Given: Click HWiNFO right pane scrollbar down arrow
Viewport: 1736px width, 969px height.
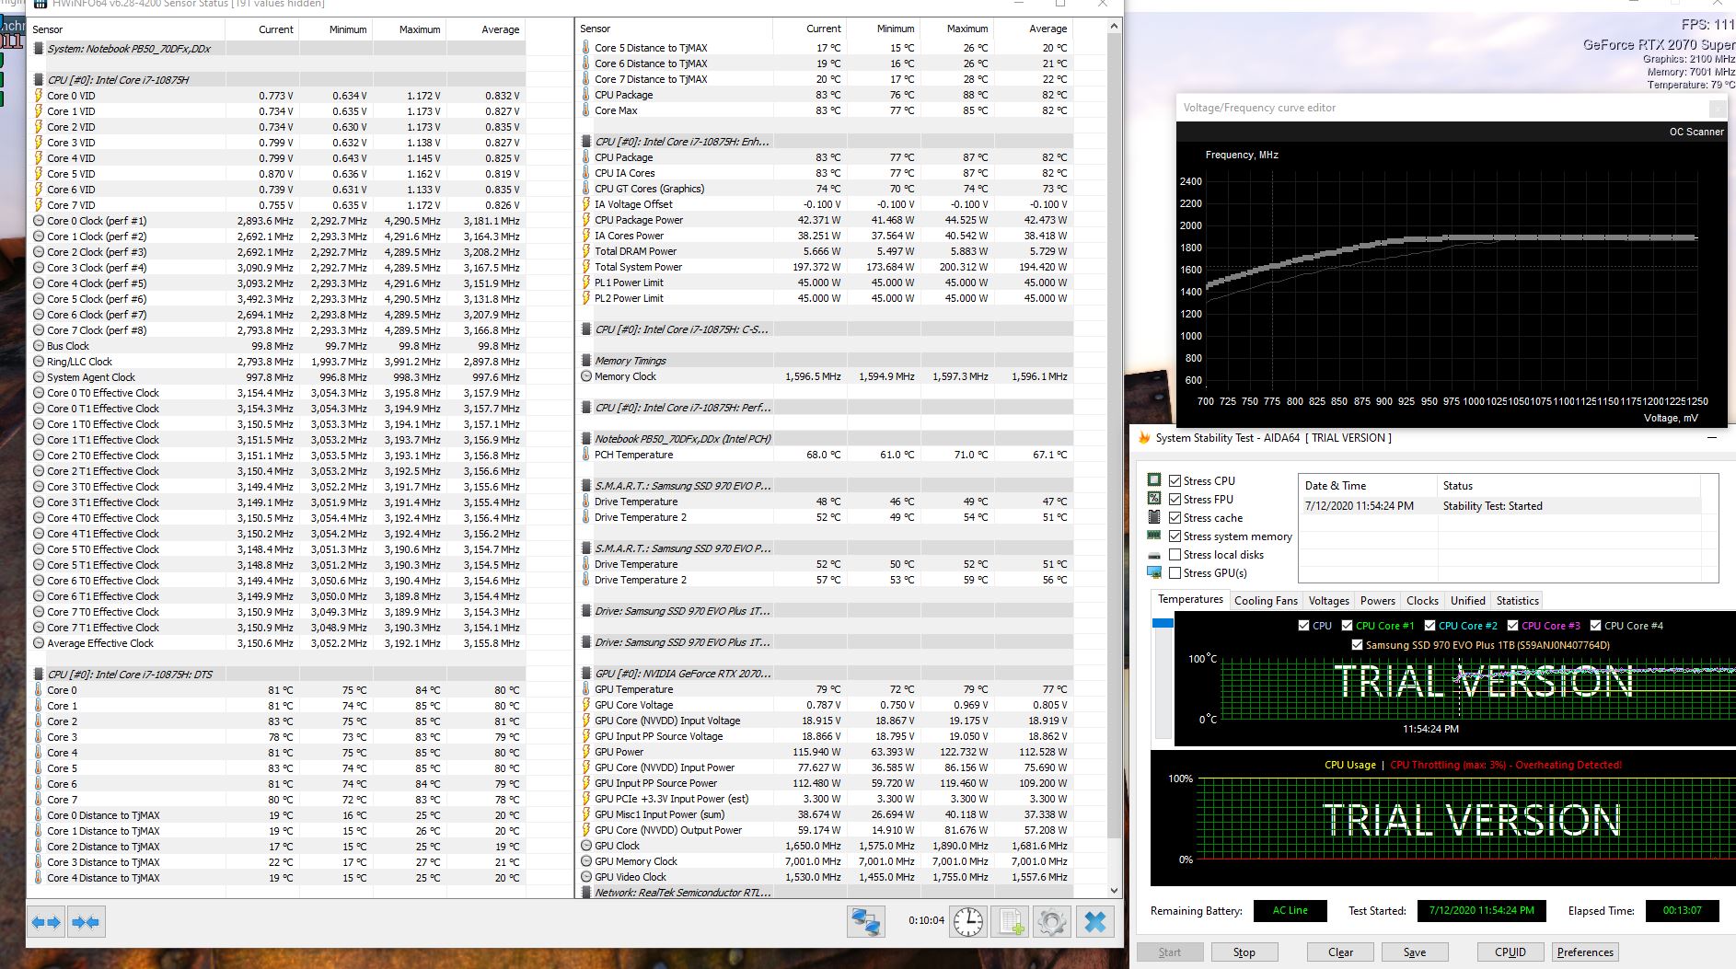Looking at the screenshot, I should [1115, 891].
